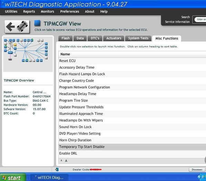Click the Windows start button
Screen dimensions: 206x181
click(13, 178)
